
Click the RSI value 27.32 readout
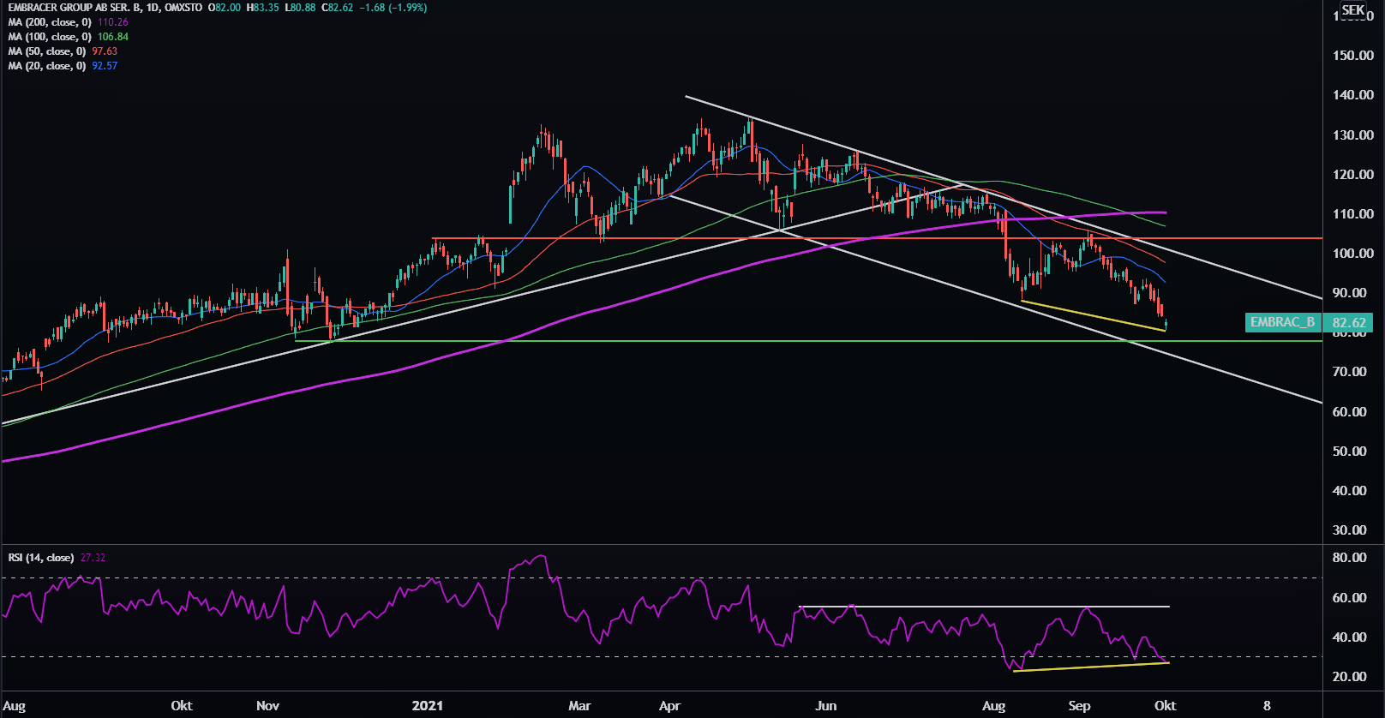pyautogui.click(x=93, y=558)
